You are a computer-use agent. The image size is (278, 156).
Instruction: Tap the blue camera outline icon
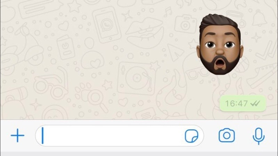227,136
